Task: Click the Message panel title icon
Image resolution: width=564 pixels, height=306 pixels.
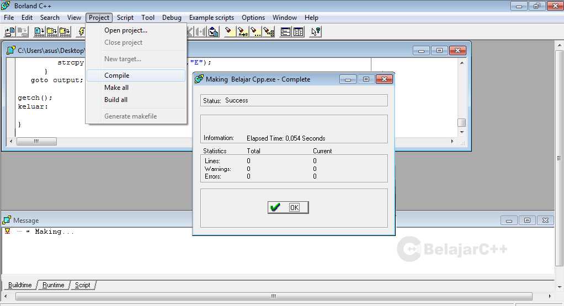Action: [x=7, y=220]
